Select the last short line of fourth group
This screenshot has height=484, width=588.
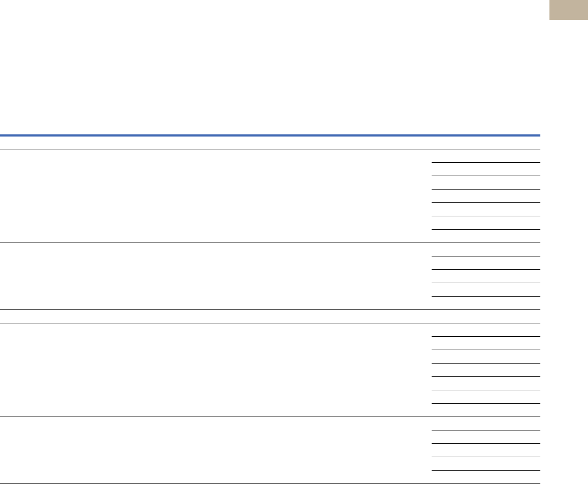coord(486,471)
